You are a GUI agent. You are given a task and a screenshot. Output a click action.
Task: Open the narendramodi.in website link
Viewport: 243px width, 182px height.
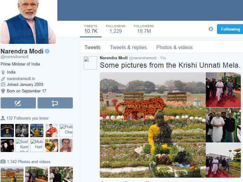click(x=21, y=78)
